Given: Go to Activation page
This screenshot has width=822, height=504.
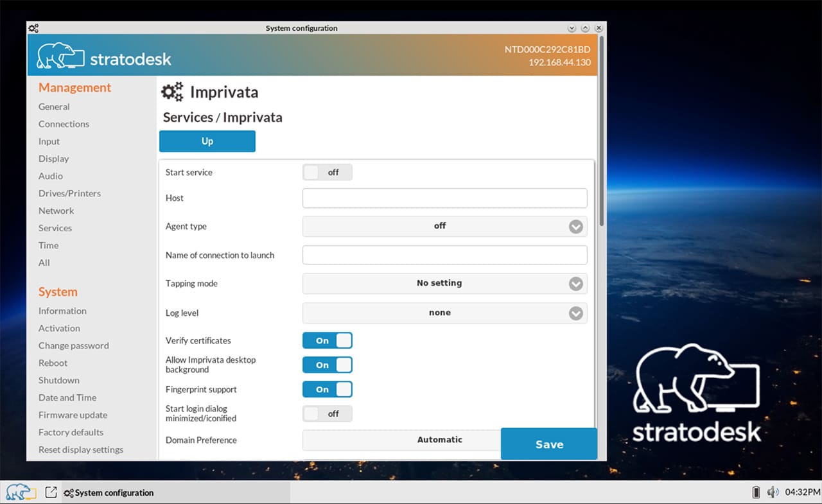Looking at the screenshot, I should point(59,328).
